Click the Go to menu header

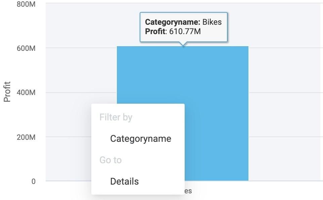pos(110,160)
